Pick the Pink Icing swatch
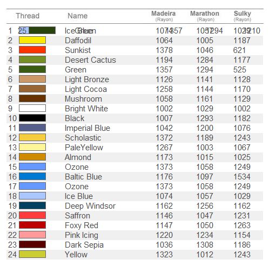 pos(32,235)
